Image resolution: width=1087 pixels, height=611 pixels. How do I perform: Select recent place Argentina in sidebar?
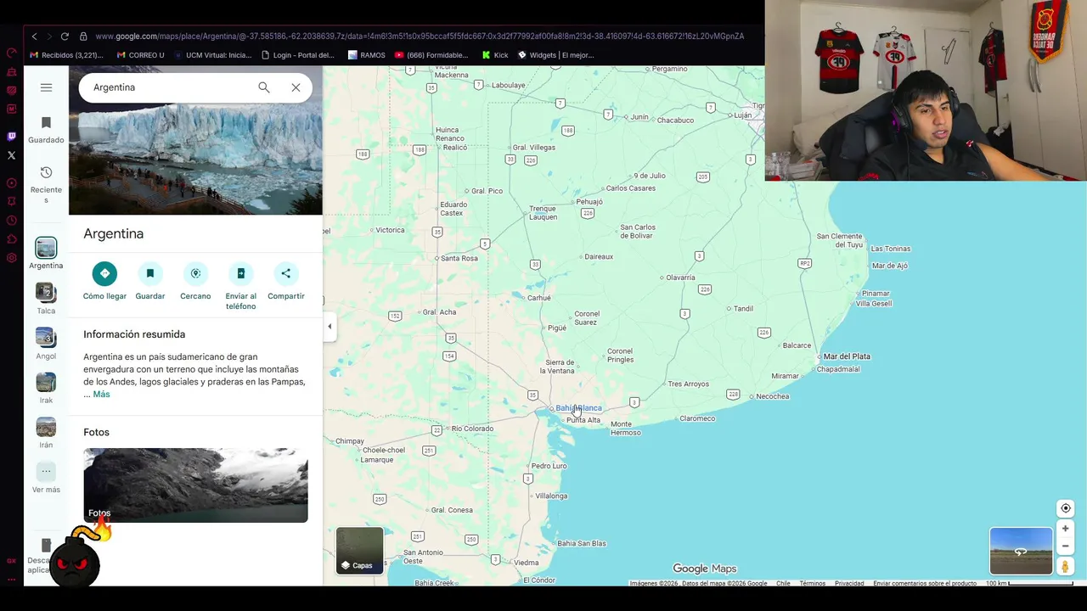point(46,254)
